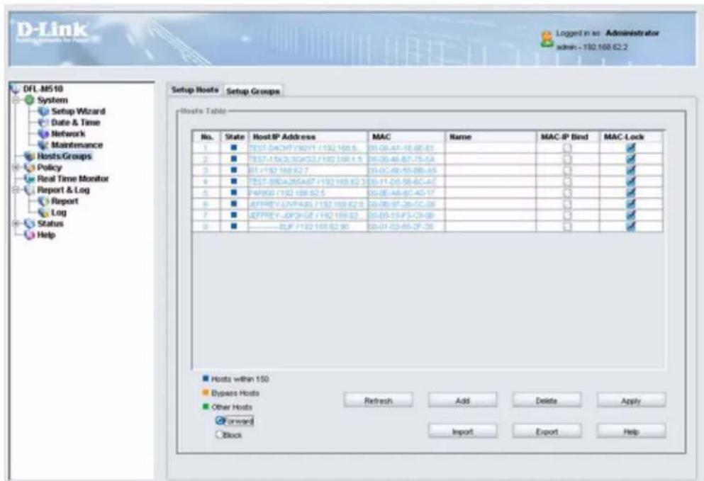Click the MAC-Lock column header

click(x=631, y=137)
